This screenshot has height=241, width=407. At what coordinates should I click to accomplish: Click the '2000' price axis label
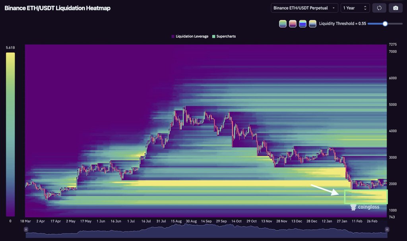coord(393,184)
